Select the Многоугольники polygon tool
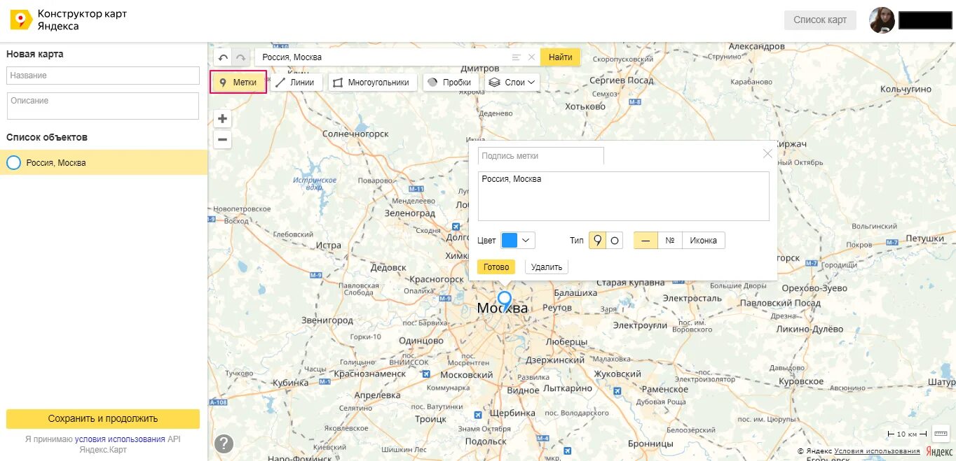The image size is (956, 461). click(372, 83)
